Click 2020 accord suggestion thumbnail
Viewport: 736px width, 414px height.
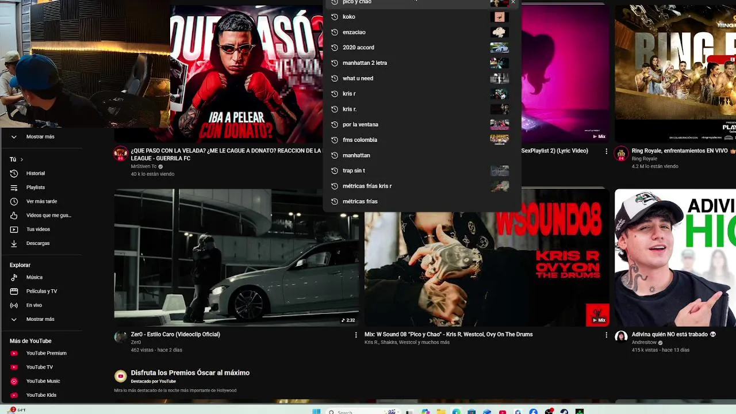click(499, 48)
